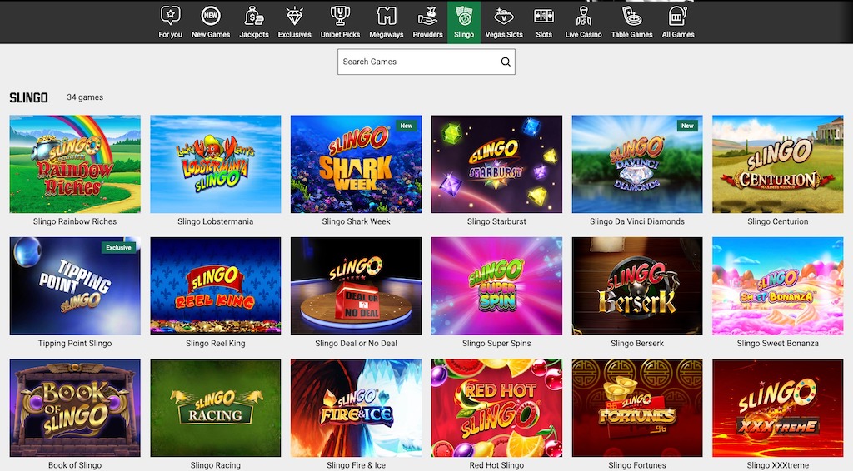
Task: Open Red Hot Slingo game thumbnail
Action: [x=496, y=408]
